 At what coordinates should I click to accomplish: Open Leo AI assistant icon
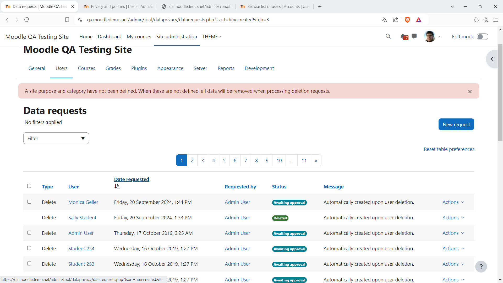[486, 20]
